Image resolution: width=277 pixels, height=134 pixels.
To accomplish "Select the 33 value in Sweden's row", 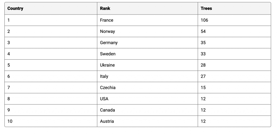I will tap(203, 54).
